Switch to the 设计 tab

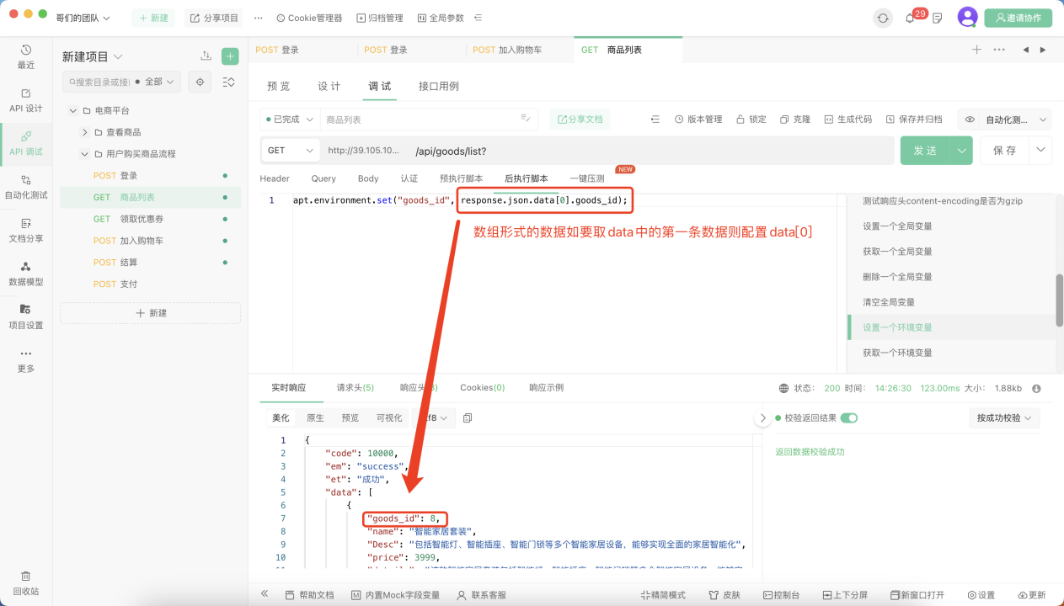click(329, 86)
